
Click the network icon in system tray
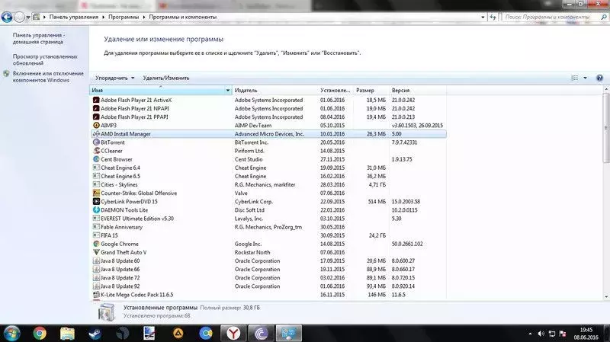551,334
